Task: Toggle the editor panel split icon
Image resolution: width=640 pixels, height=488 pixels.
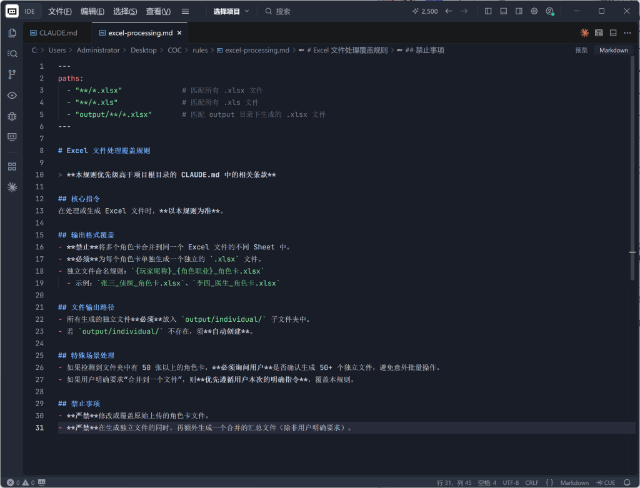Action: [613, 32]
